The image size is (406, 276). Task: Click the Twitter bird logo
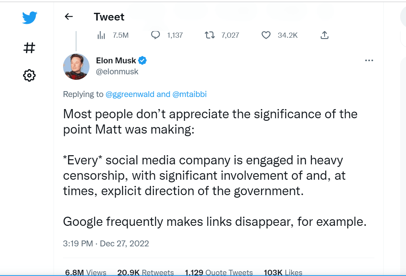point(29,17)
